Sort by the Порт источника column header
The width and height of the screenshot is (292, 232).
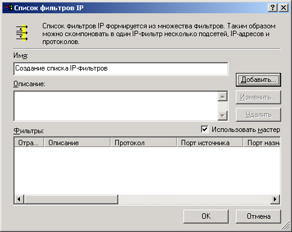tap(210, 143)
